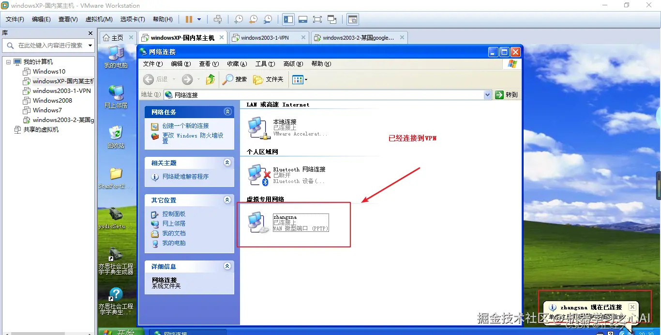This screenshot has height=335, width=661.
Task: Open the library search dropdown arrow
Action: (90, 45)
